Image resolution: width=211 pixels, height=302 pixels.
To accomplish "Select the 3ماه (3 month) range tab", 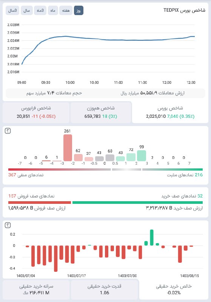I will [x=40, y=11].
